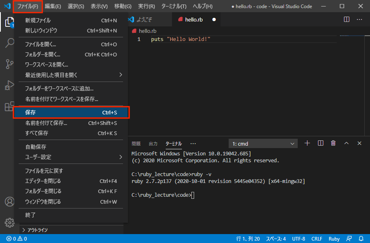Open the 表示(V) menu
This screenshot has width=370, height=243.
pyautogui.click(x=99, y=6)
